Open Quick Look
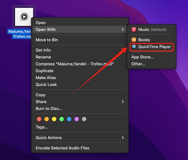The image size is (188, 160). [80, 84]
